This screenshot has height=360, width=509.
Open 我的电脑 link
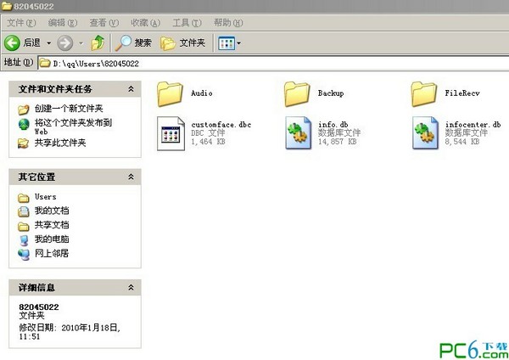[x=52, y=239]
